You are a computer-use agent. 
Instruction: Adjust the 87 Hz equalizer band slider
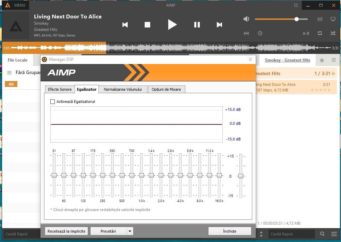point(74,175)
